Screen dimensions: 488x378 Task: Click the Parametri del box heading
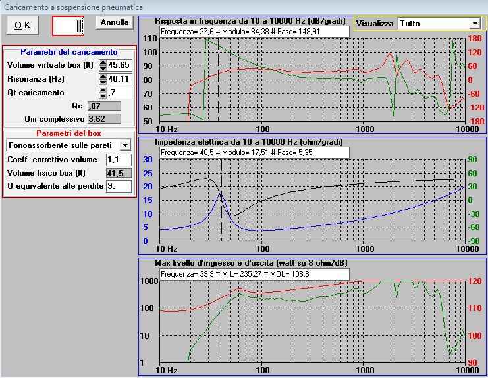(68, 133)
